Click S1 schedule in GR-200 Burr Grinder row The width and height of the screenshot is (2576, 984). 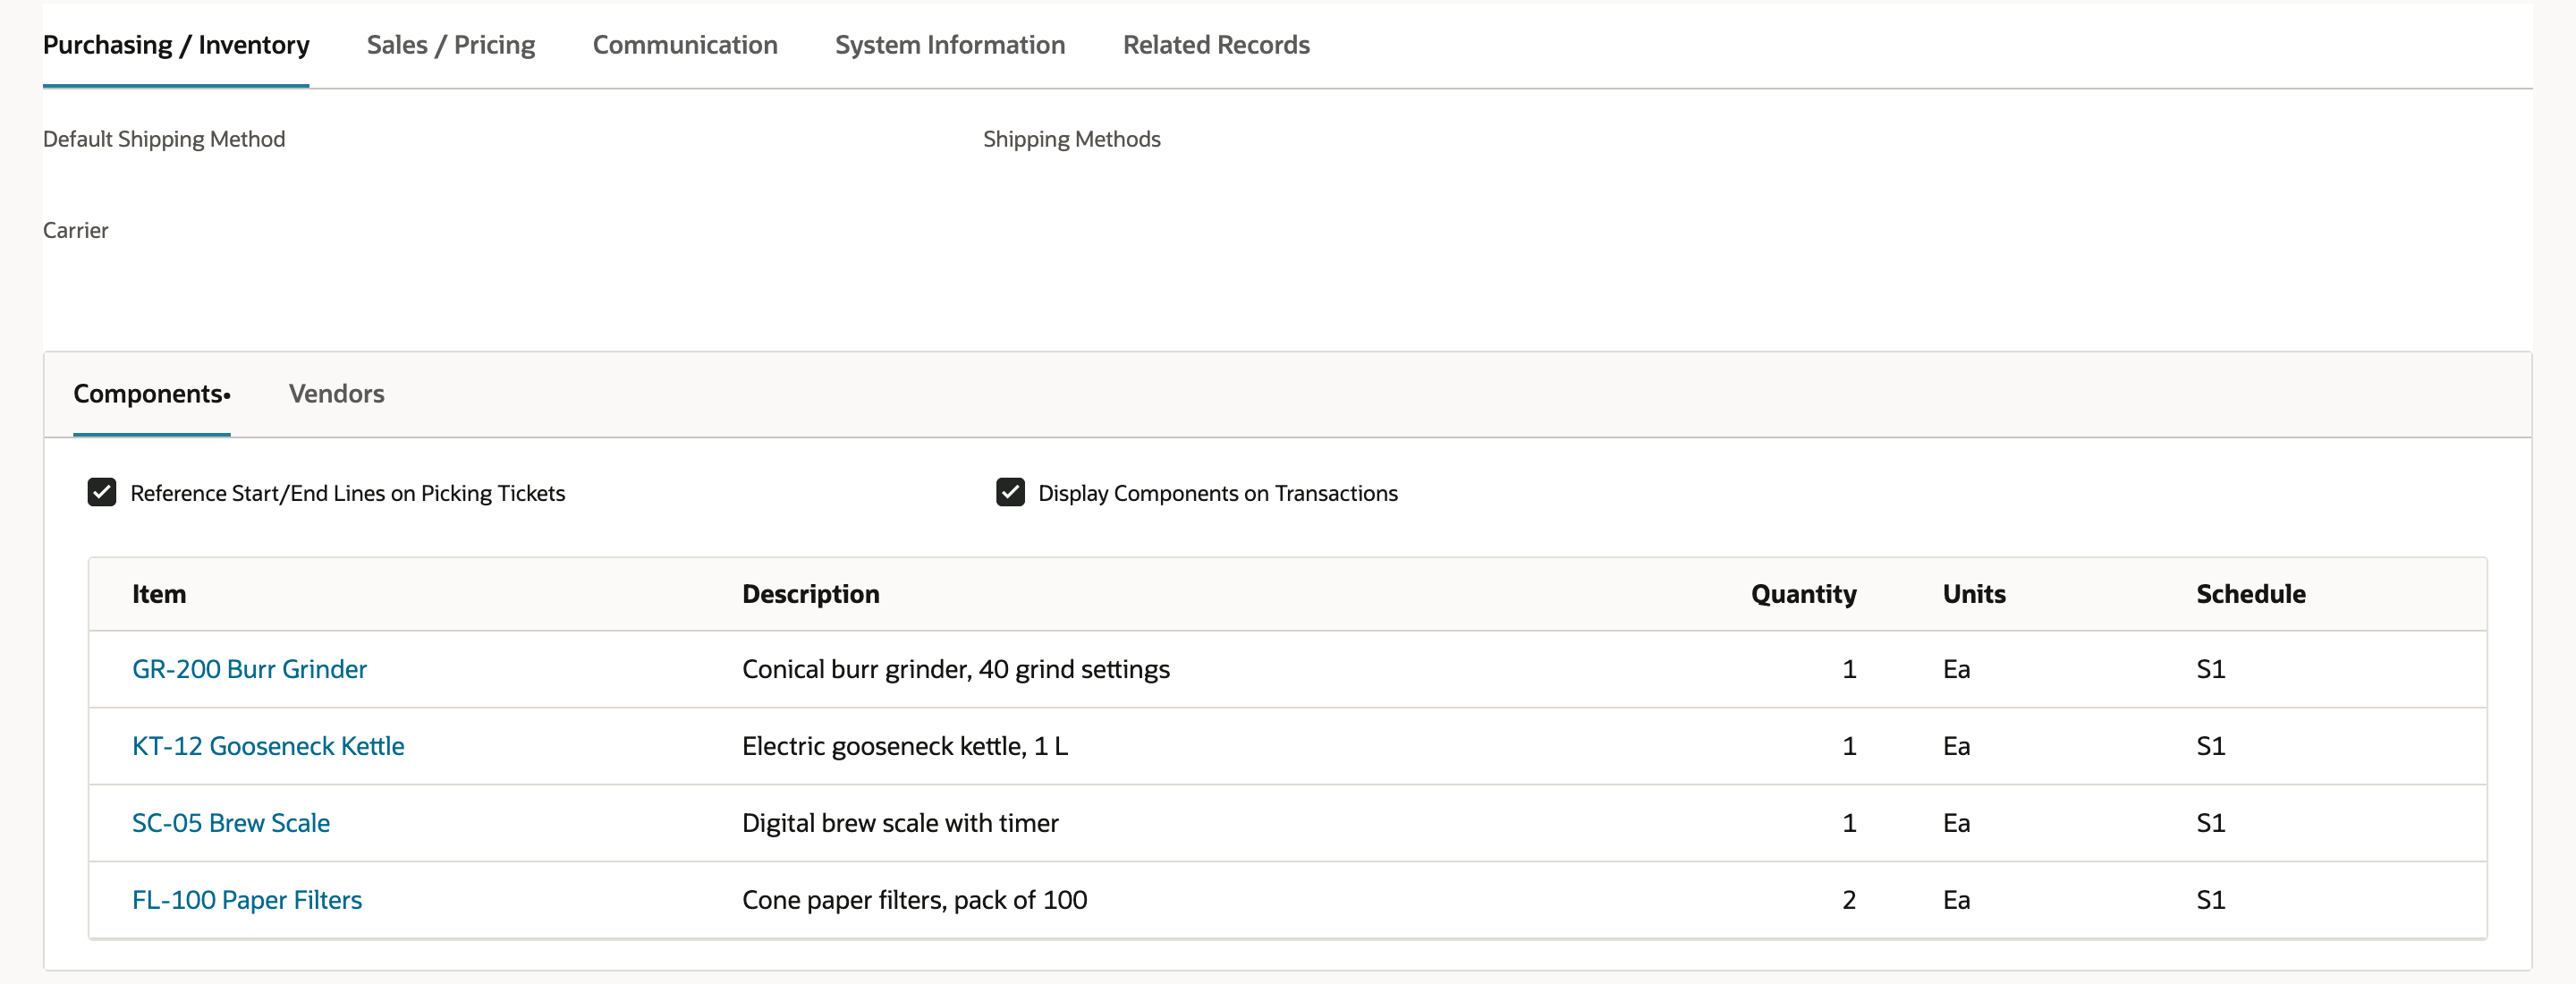tap(2210, 669)
